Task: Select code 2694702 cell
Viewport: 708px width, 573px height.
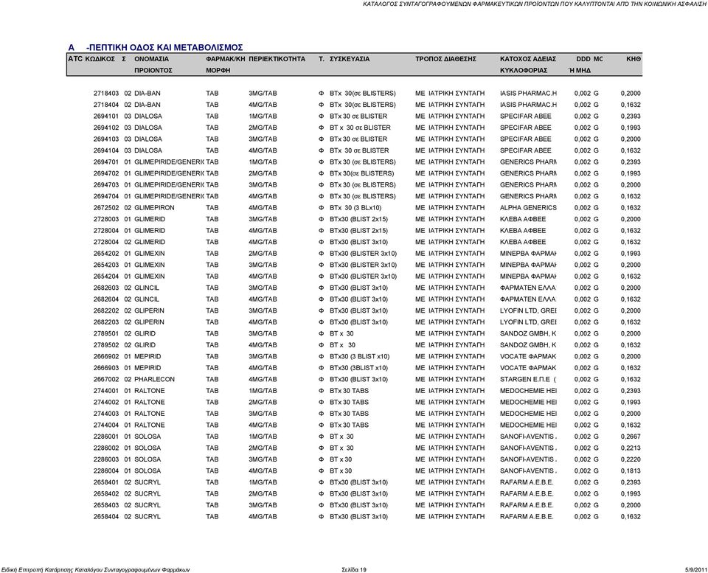Action: (x=106, y=173)
